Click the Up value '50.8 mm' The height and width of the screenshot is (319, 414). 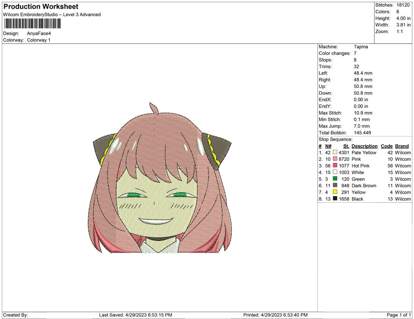363,86
